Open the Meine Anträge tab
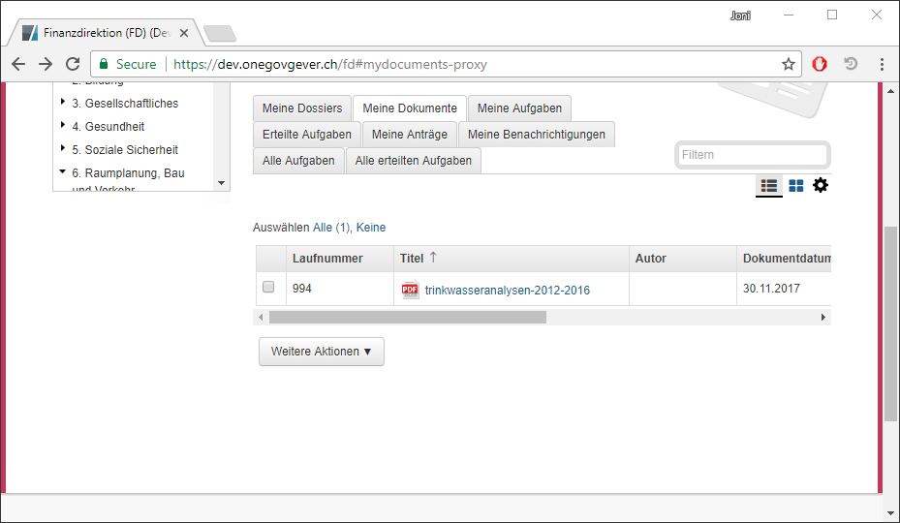900x523 pixels. coord(409,135)
